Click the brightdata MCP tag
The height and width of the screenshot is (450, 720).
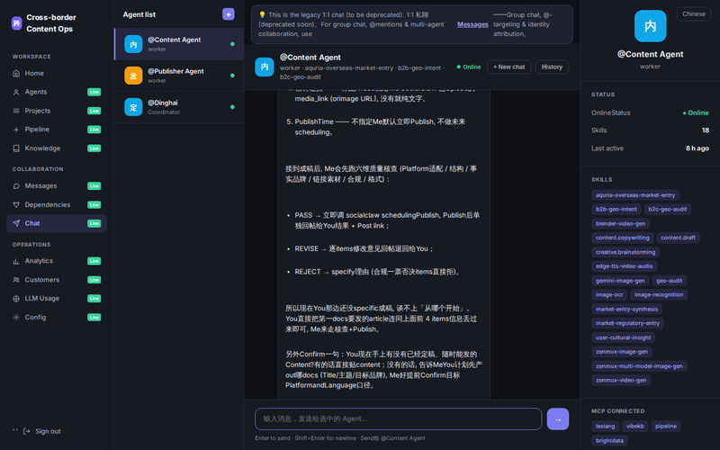tap(609, 441)
